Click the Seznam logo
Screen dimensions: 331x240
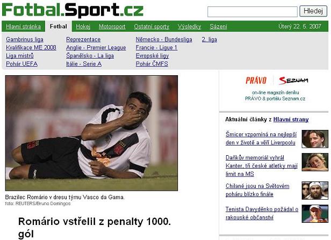(x=293, y=81)
